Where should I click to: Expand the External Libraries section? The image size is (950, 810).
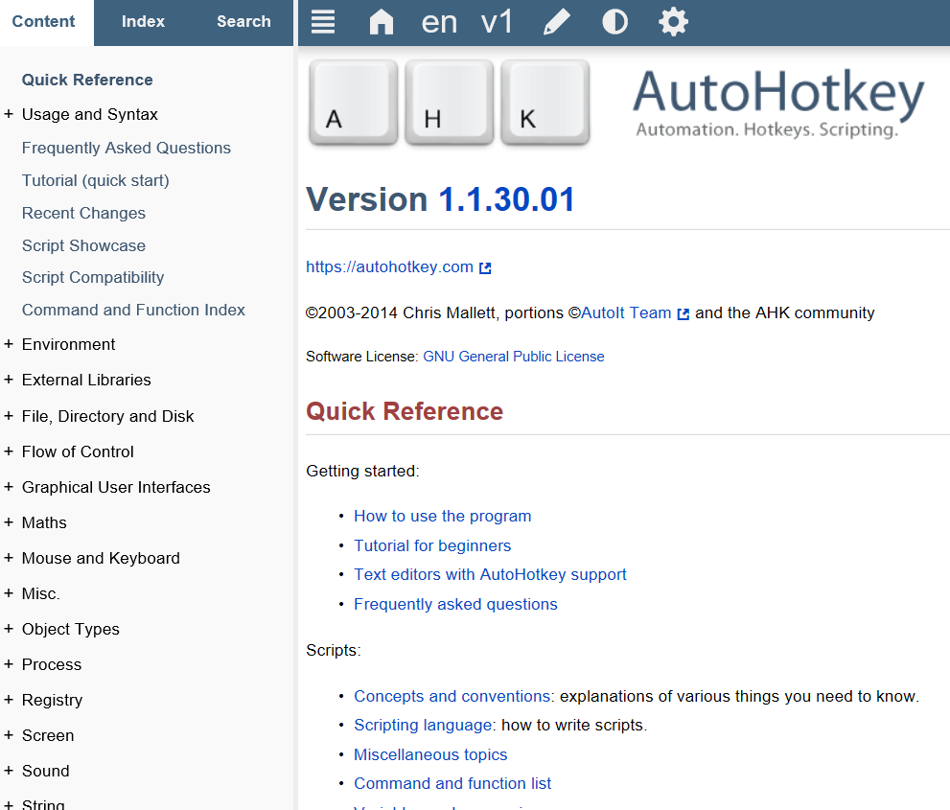tap(9, 380)
